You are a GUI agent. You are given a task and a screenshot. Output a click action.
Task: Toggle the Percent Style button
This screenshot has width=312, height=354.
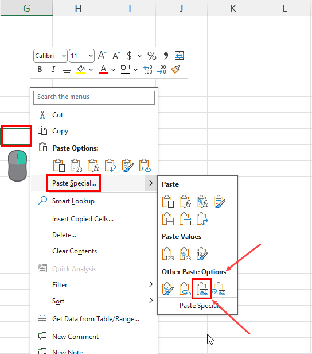(x=152, y=56)
